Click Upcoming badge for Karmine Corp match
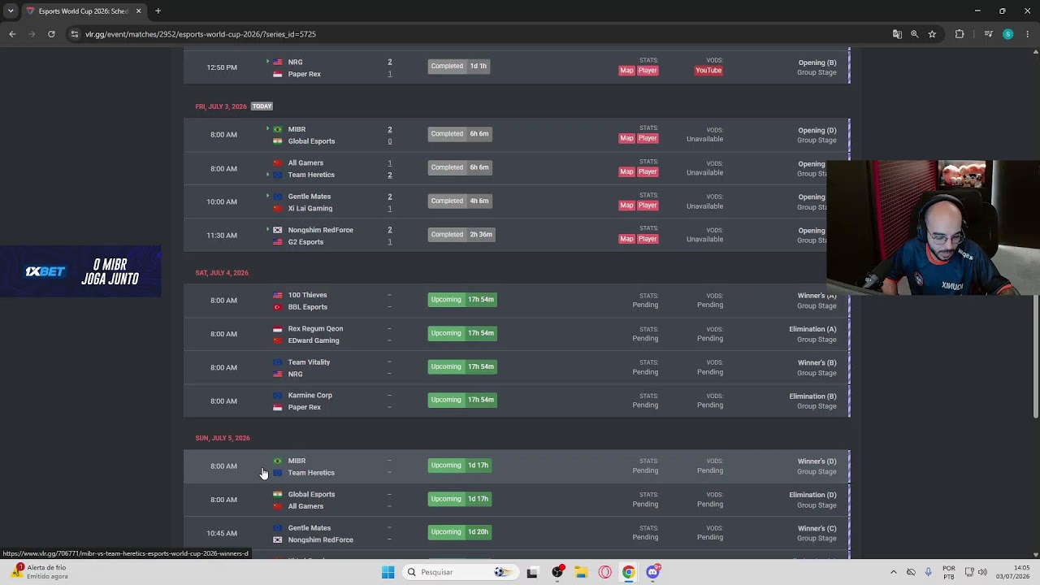 pos(462,400)
